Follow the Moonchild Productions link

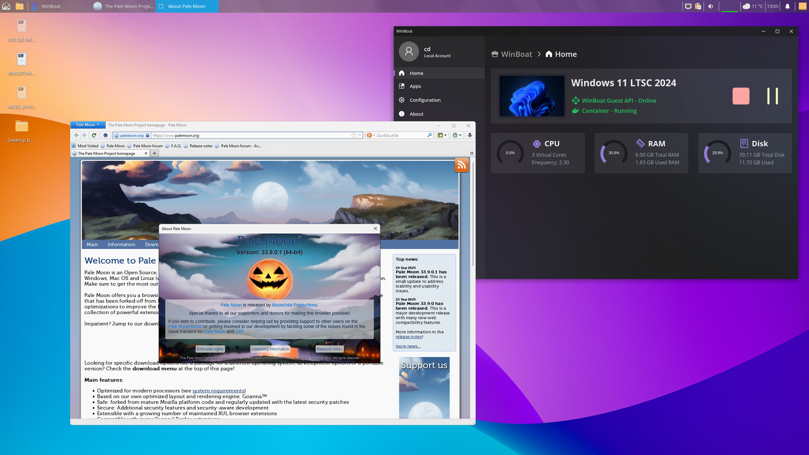[x=294, y=305]
